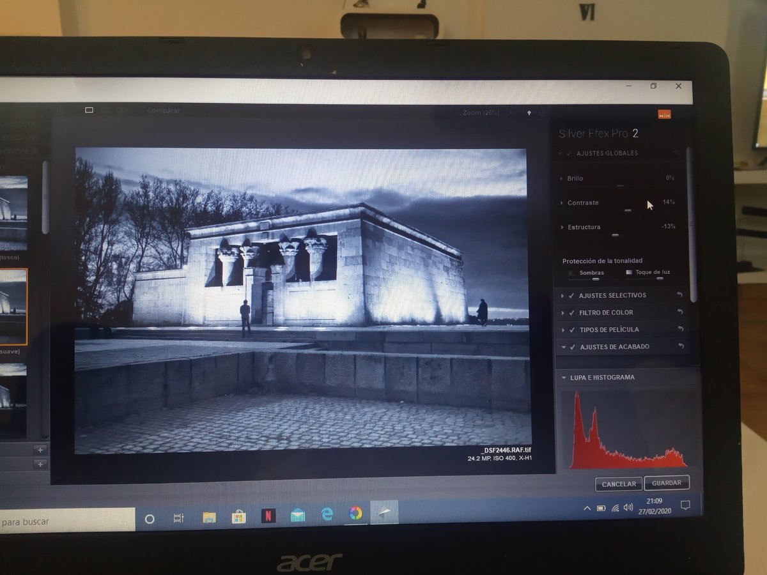Toggle the Ajustes Globales checkmark
Image resolution: width=767 pixels, height=575 pixels.
tap(569, 153)
